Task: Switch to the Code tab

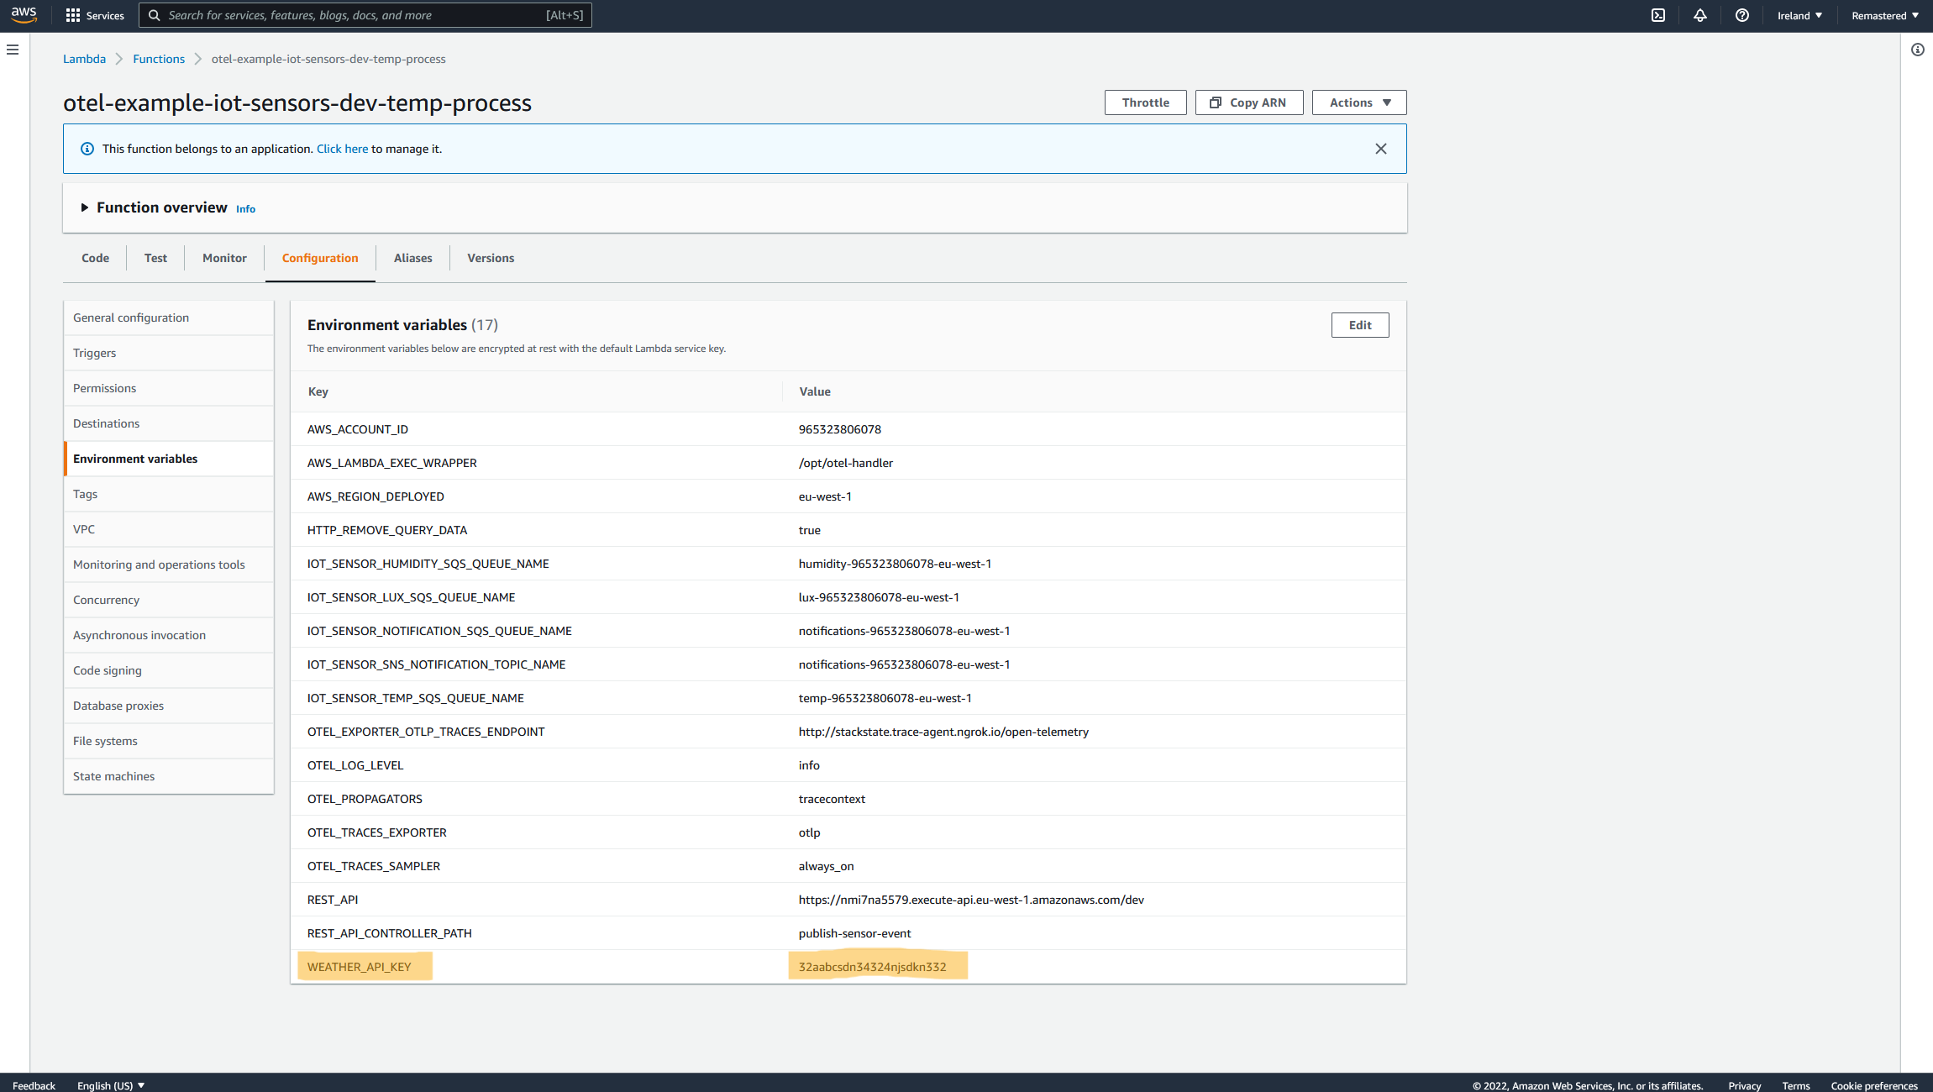Action: pos(95,258)
